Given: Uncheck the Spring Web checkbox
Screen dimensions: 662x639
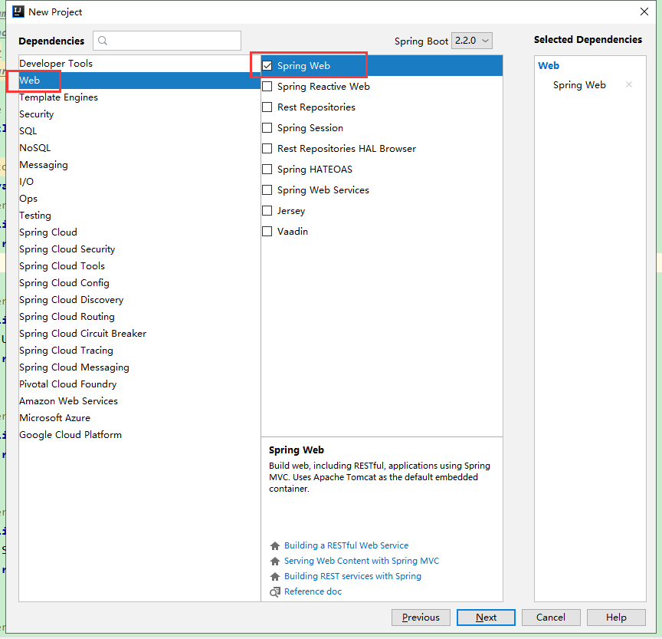Looking at the screenshot, I should coord(267,65).
